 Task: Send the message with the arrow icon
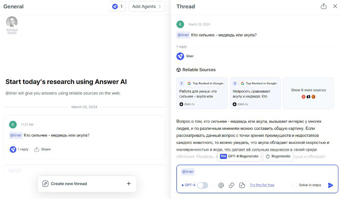(x=330, y=185)
